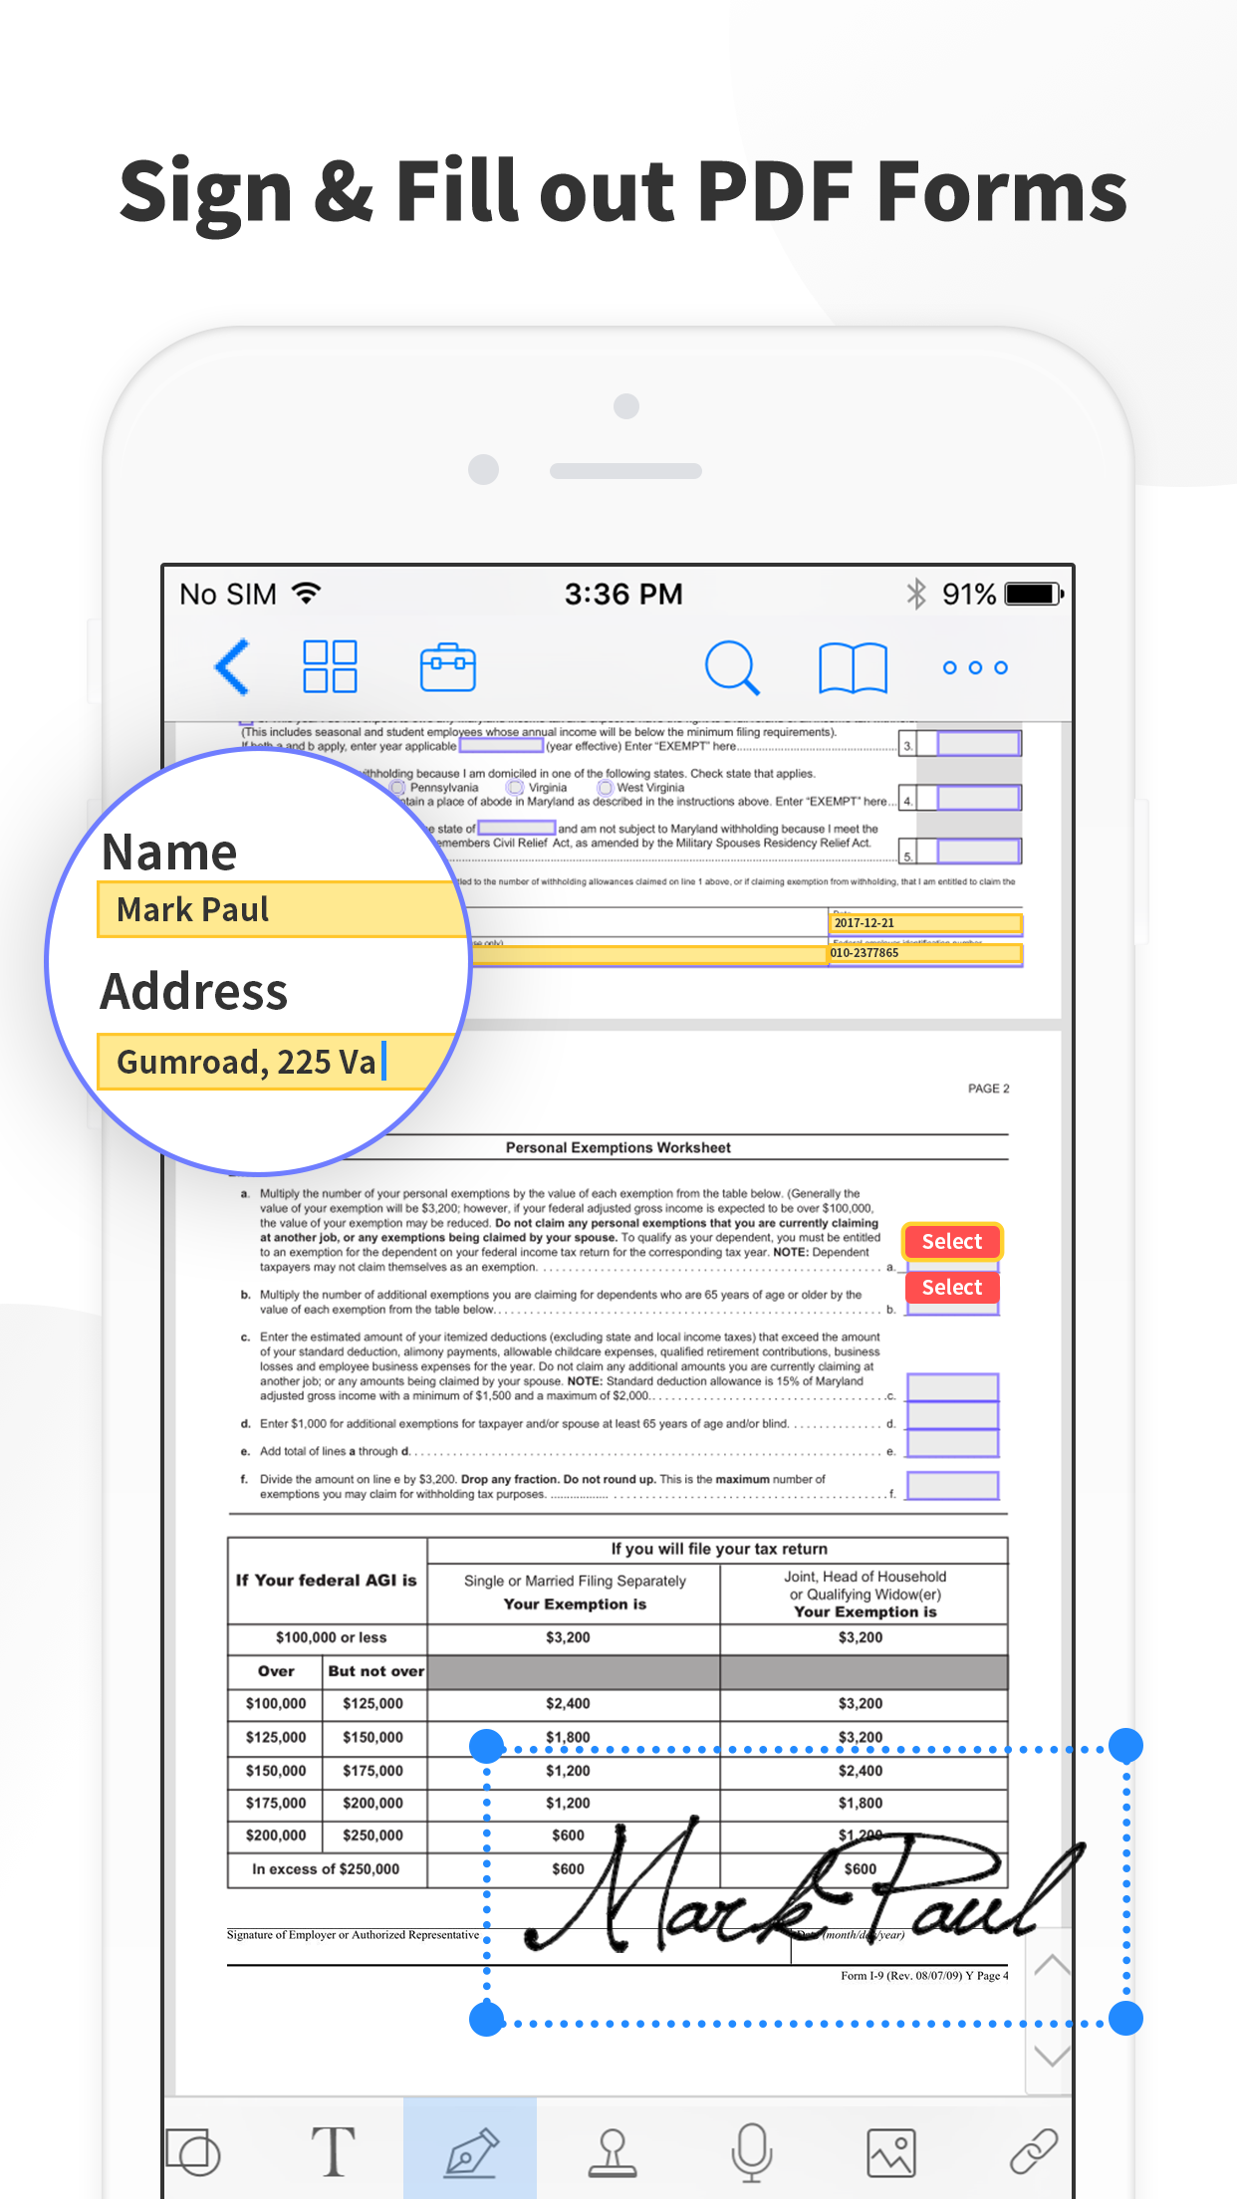Select the stamp tool
Image resolution: width=1237 pixels, height=2199 pixels.
tap(612, 2152)
